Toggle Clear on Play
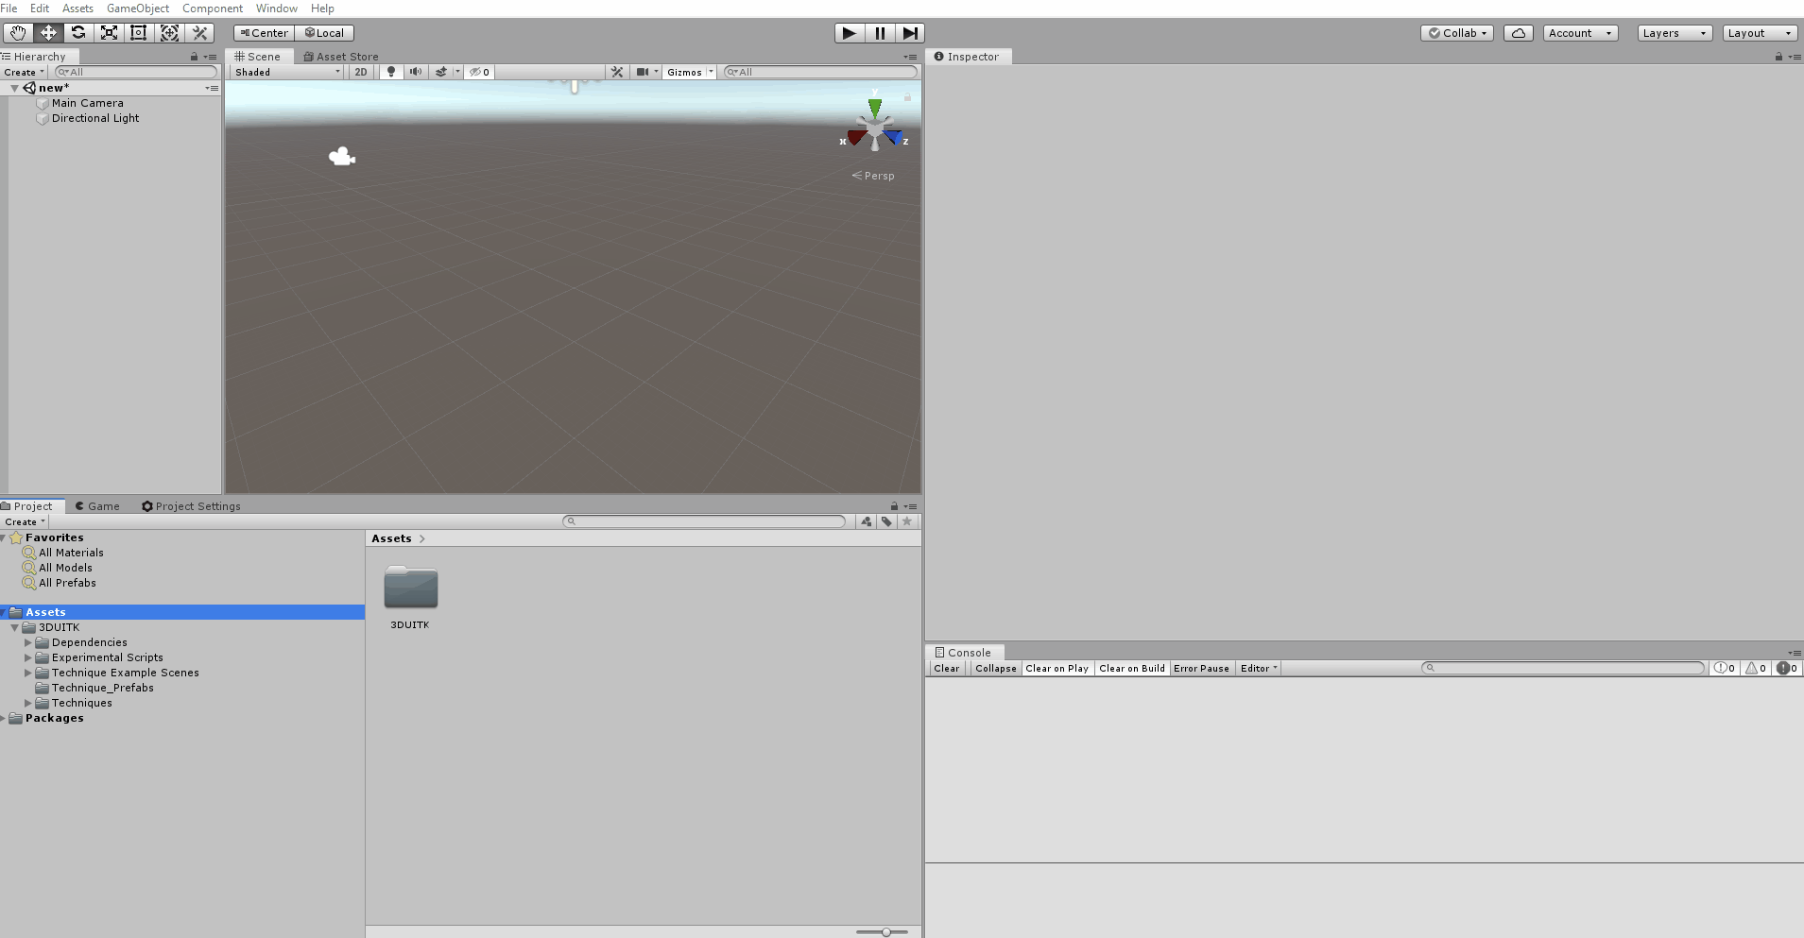 pos(1057,668)
